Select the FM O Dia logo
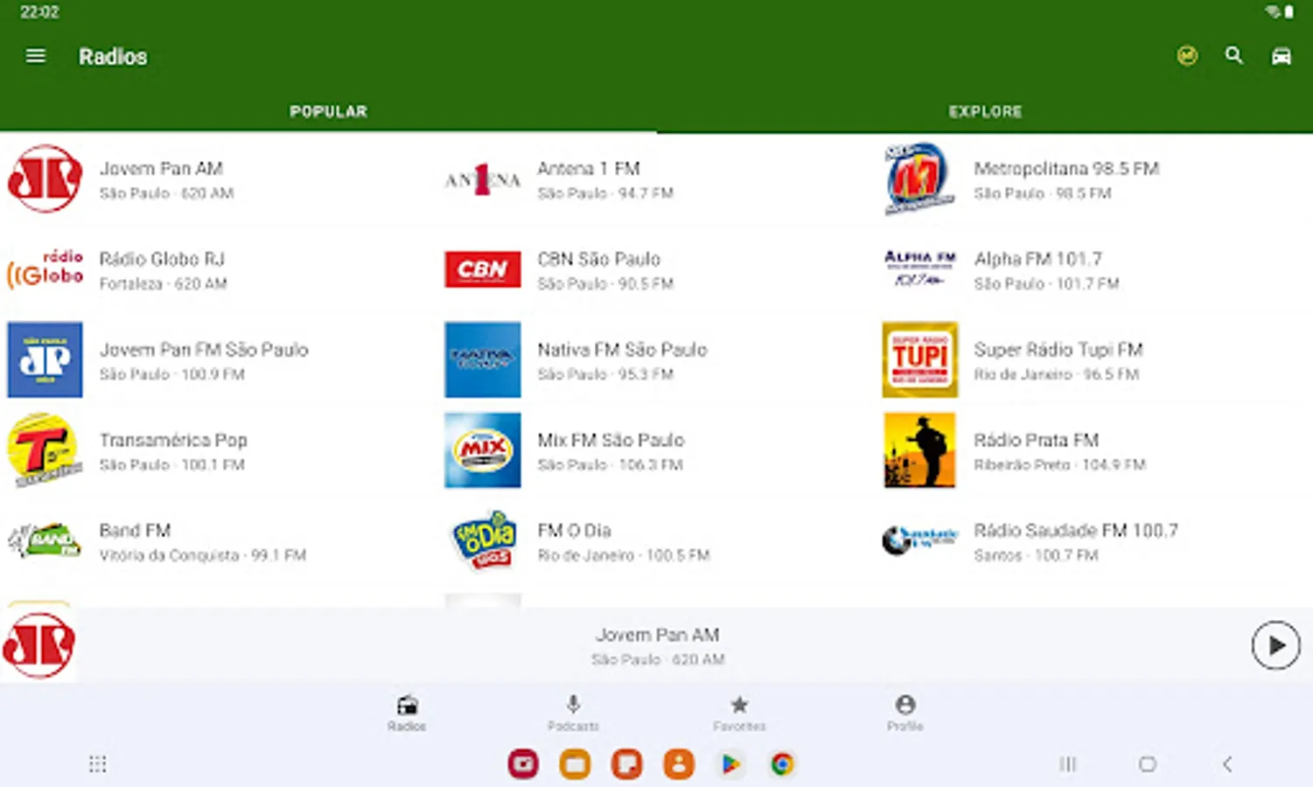The width and height of the screenshot is (1313, 787). (482, 540)
